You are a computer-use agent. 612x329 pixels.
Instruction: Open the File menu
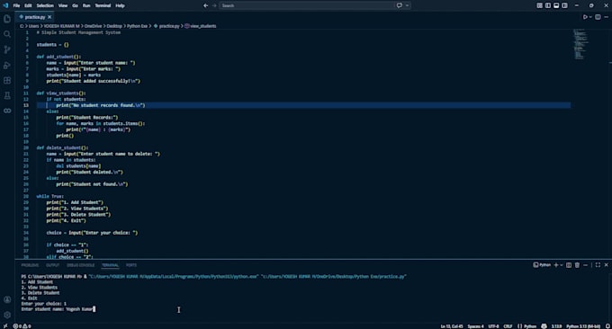point(16,5)
